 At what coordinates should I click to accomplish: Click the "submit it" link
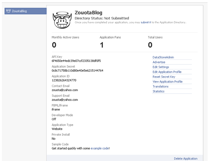coord(146,22)
